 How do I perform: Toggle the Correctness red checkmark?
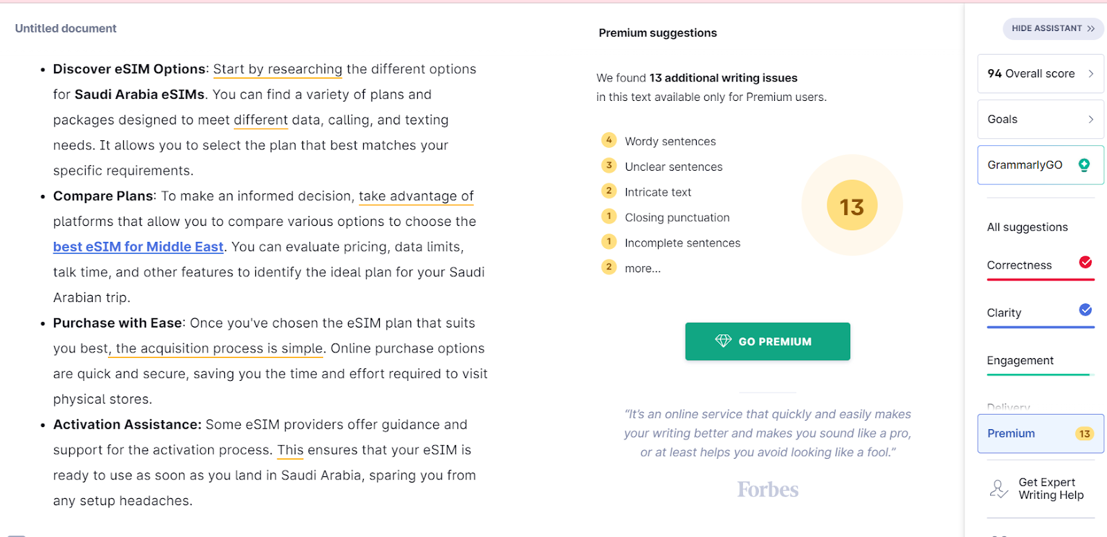click(1085, 262)
